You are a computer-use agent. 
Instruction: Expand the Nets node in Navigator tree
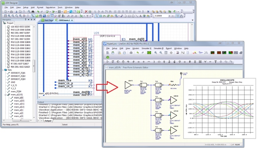tap(3, 70)
